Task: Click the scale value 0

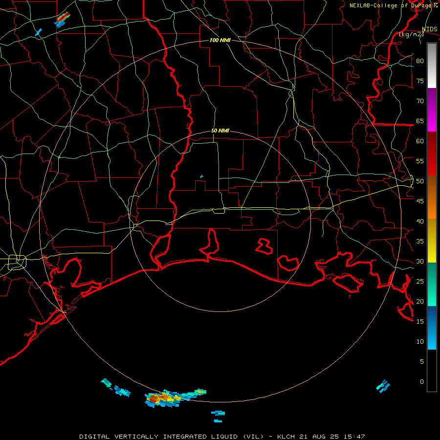Action: 421,382
